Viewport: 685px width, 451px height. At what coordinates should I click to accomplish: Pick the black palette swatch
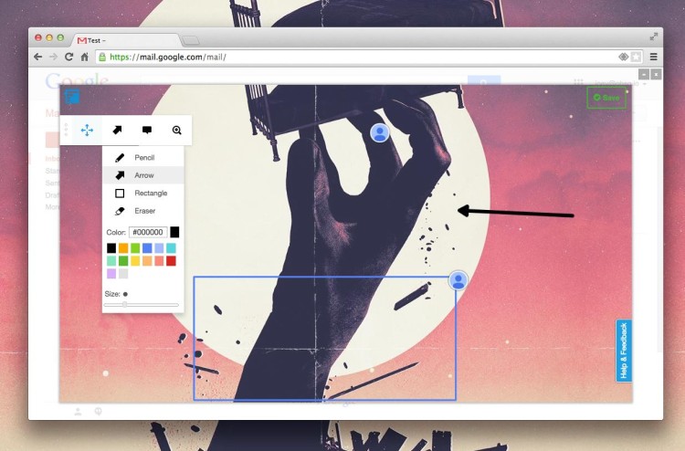click(111, 248)
